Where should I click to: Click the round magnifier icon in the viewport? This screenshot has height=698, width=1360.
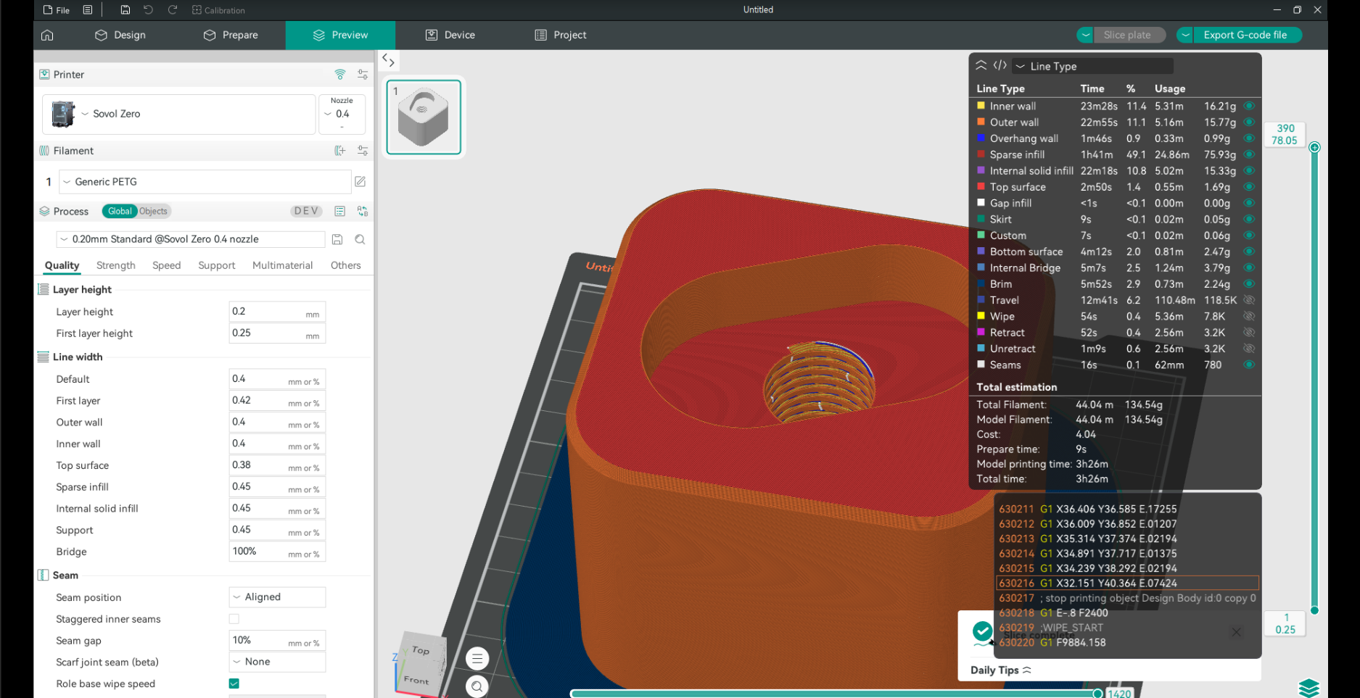tap(477, 686)
